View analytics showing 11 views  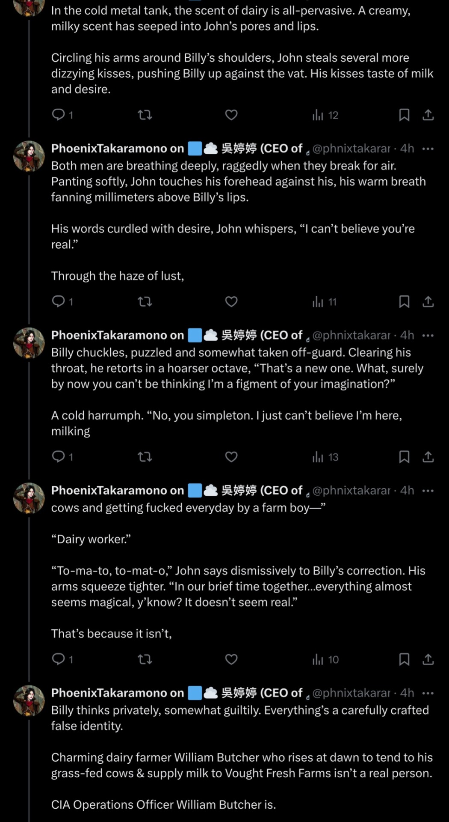(x=325, y=302)
